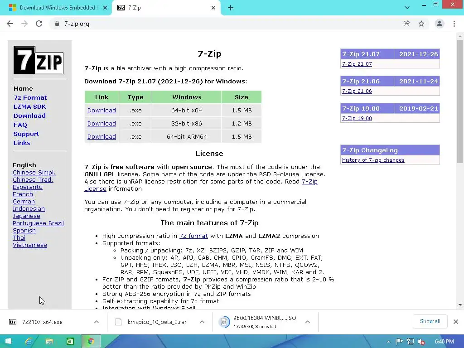Open the Links sidebar entry

pyautogui.click(x=22, y=143)
